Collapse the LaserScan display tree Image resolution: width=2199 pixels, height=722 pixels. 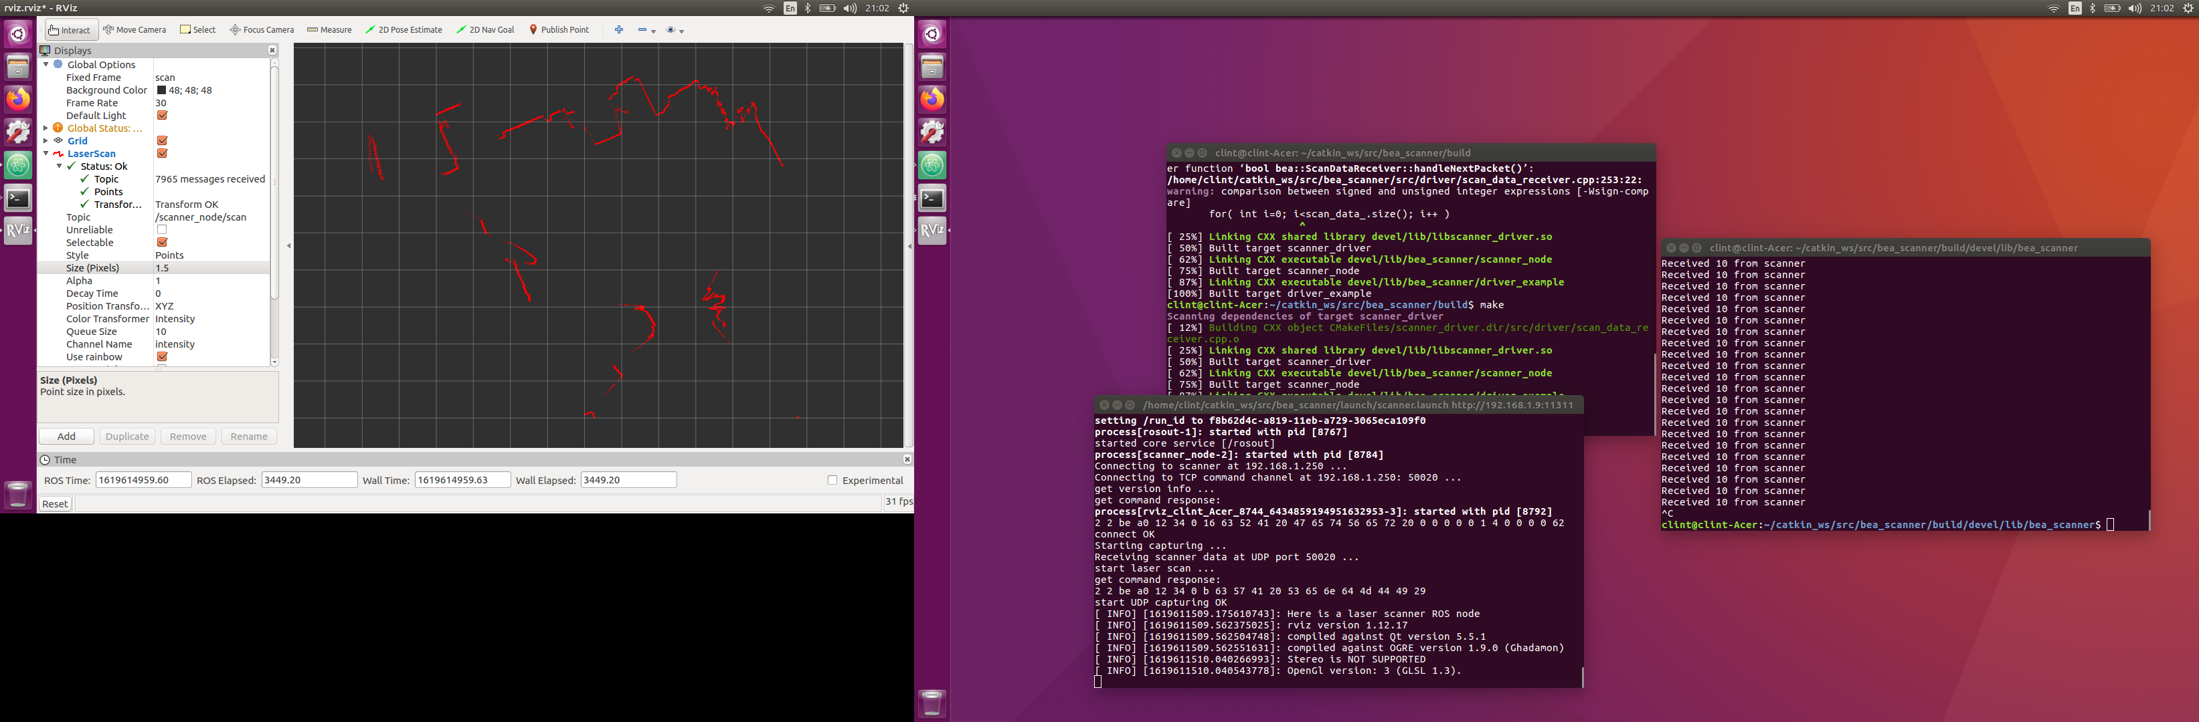tap(46, 154)
